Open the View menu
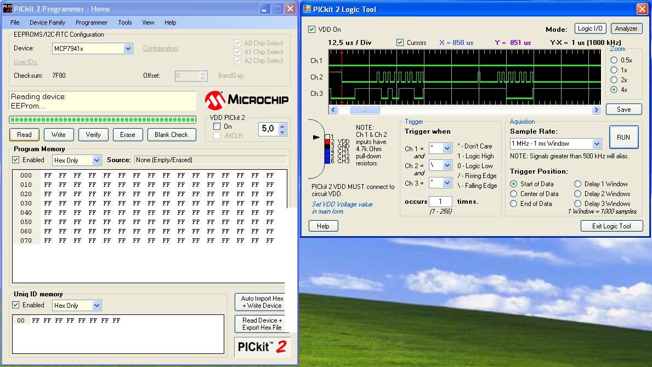 [148, 22]
